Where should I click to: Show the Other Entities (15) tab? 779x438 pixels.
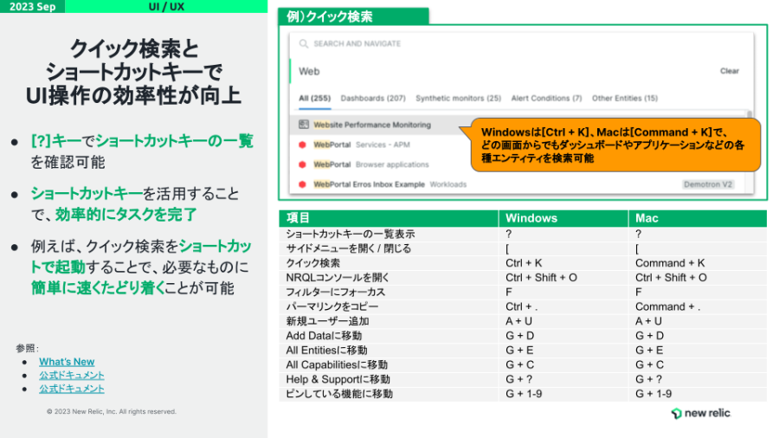click(x=625, y=99)
